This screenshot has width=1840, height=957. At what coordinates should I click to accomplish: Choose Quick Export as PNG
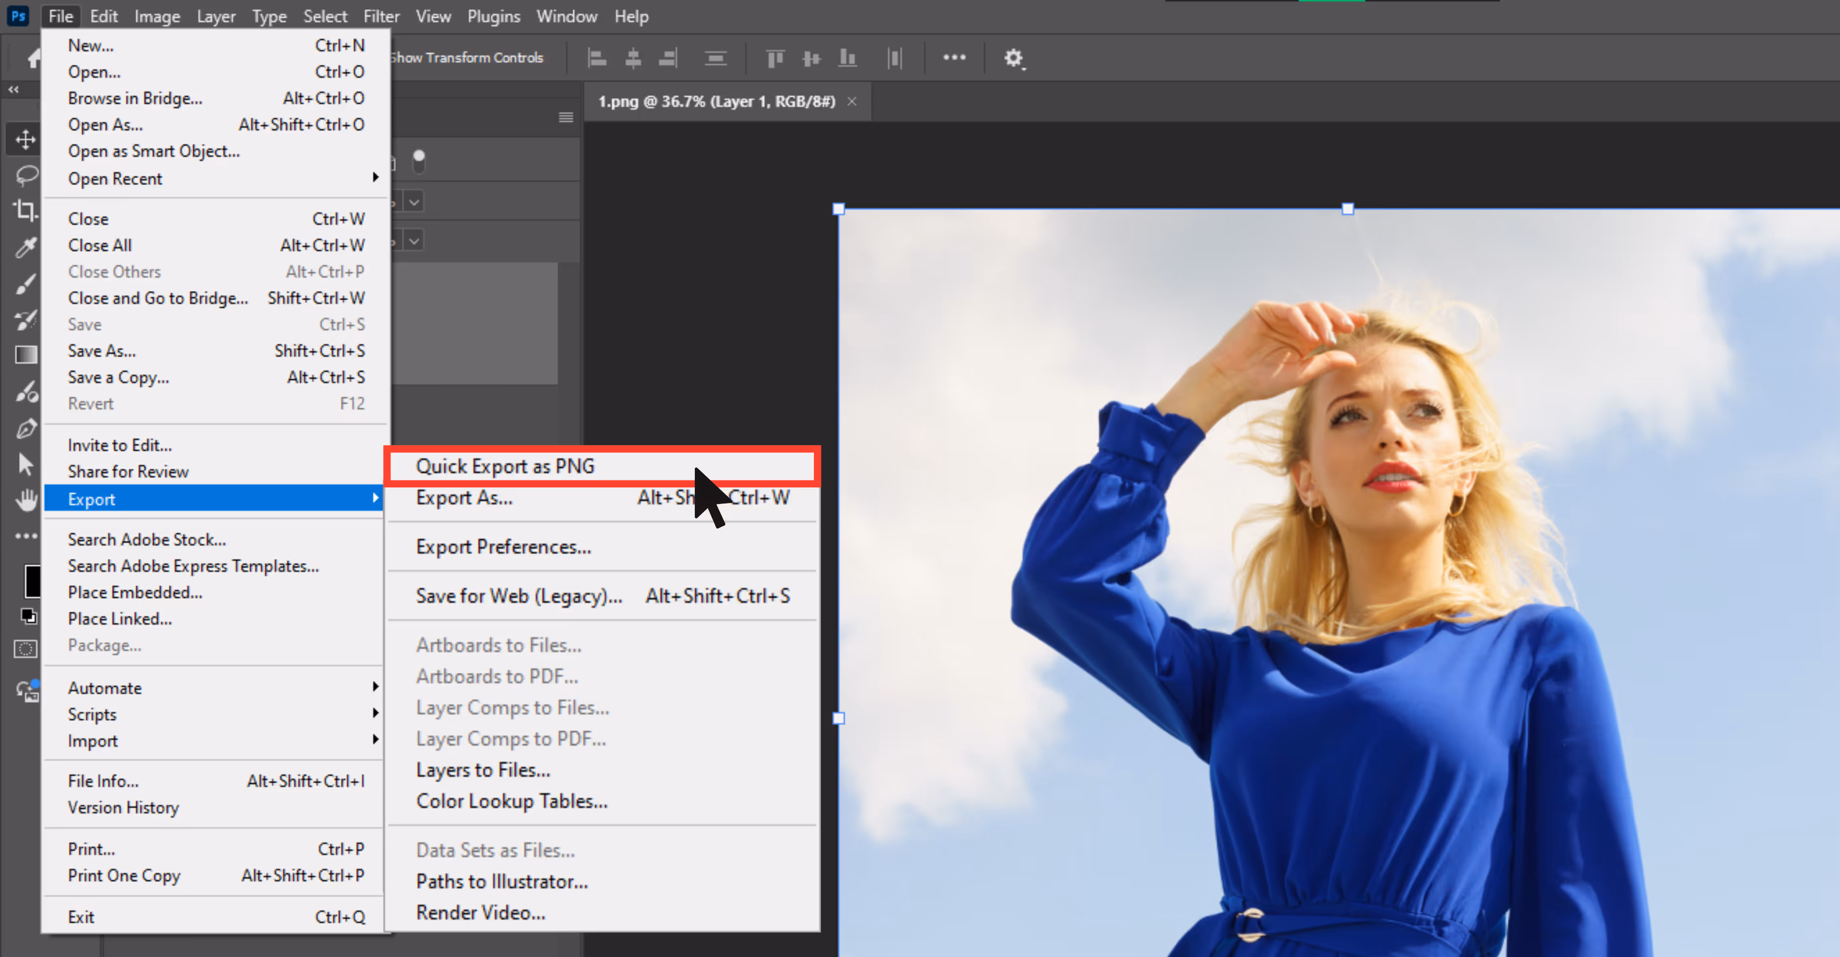pyautogui.click(x=602, y=466)
